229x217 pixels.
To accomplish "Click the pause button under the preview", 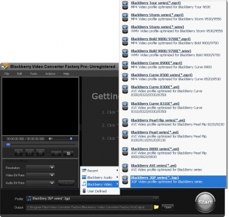I will pos(30,152).
